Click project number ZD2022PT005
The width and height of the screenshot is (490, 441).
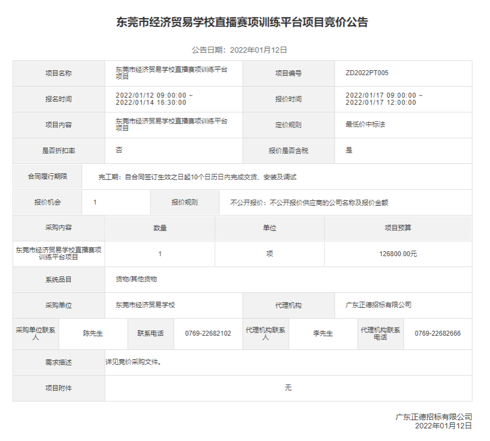(x=367, y=73)
